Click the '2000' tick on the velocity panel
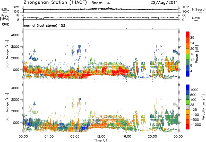 click(x=15, y=111)
